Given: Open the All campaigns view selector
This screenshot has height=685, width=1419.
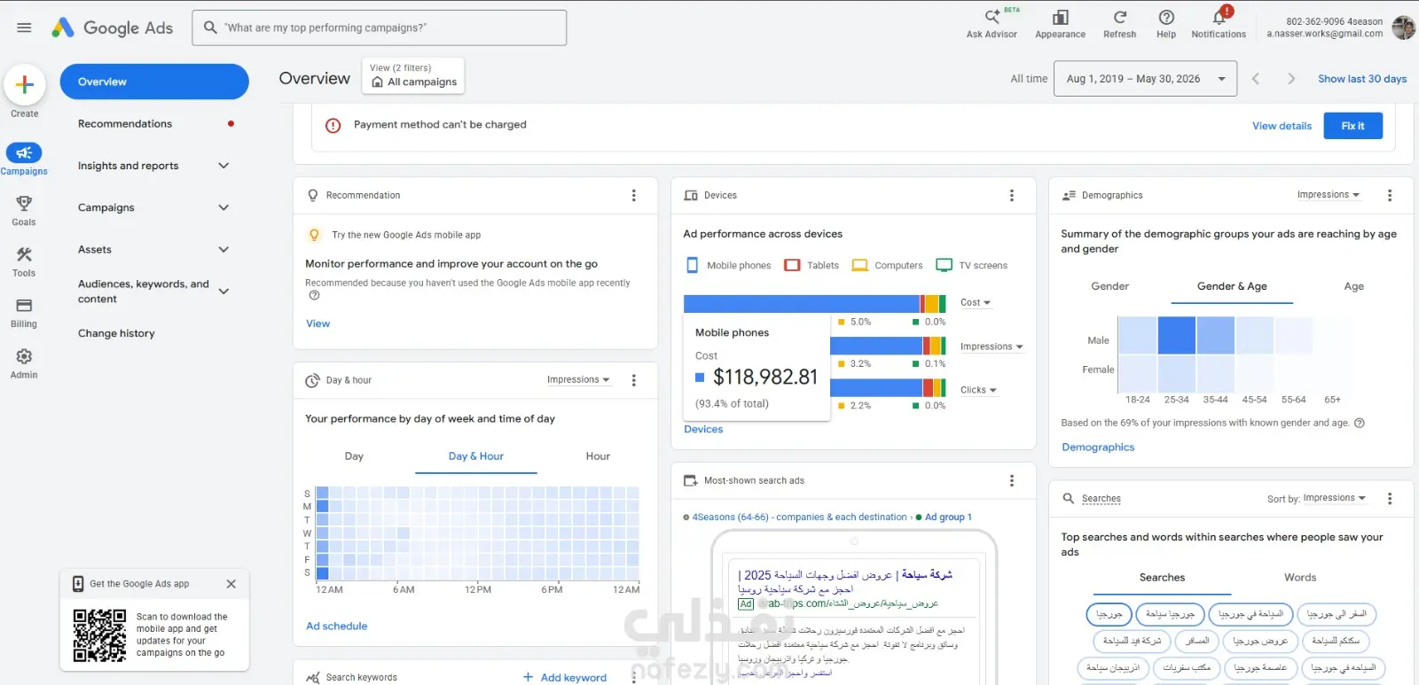Looking at the screenshot, I should click(413, 75).
